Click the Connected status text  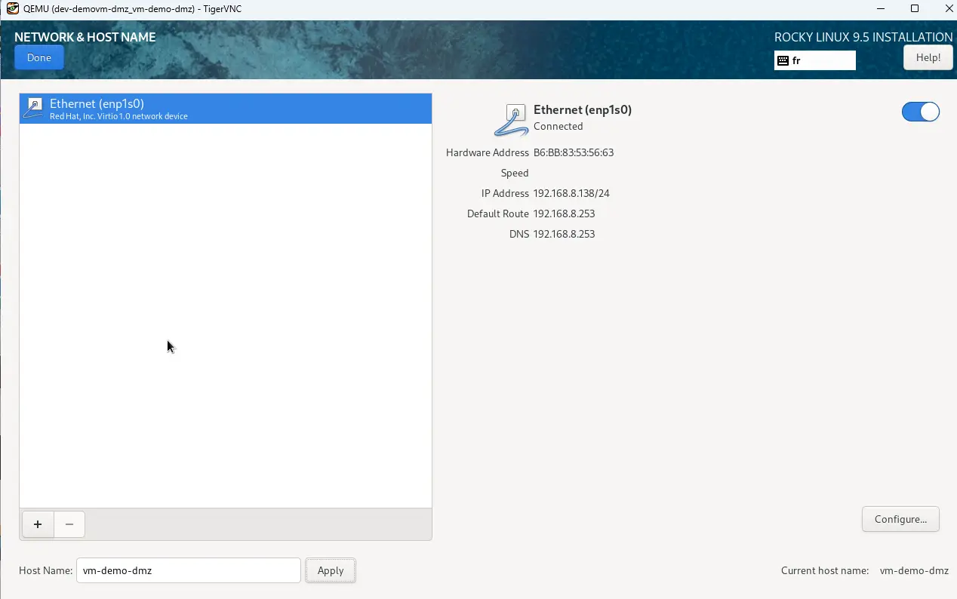click(558, 126)
